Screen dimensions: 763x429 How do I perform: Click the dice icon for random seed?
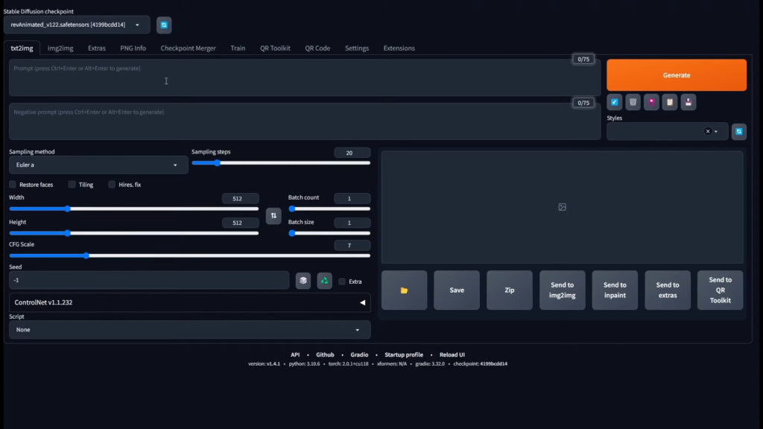(303, 280)
